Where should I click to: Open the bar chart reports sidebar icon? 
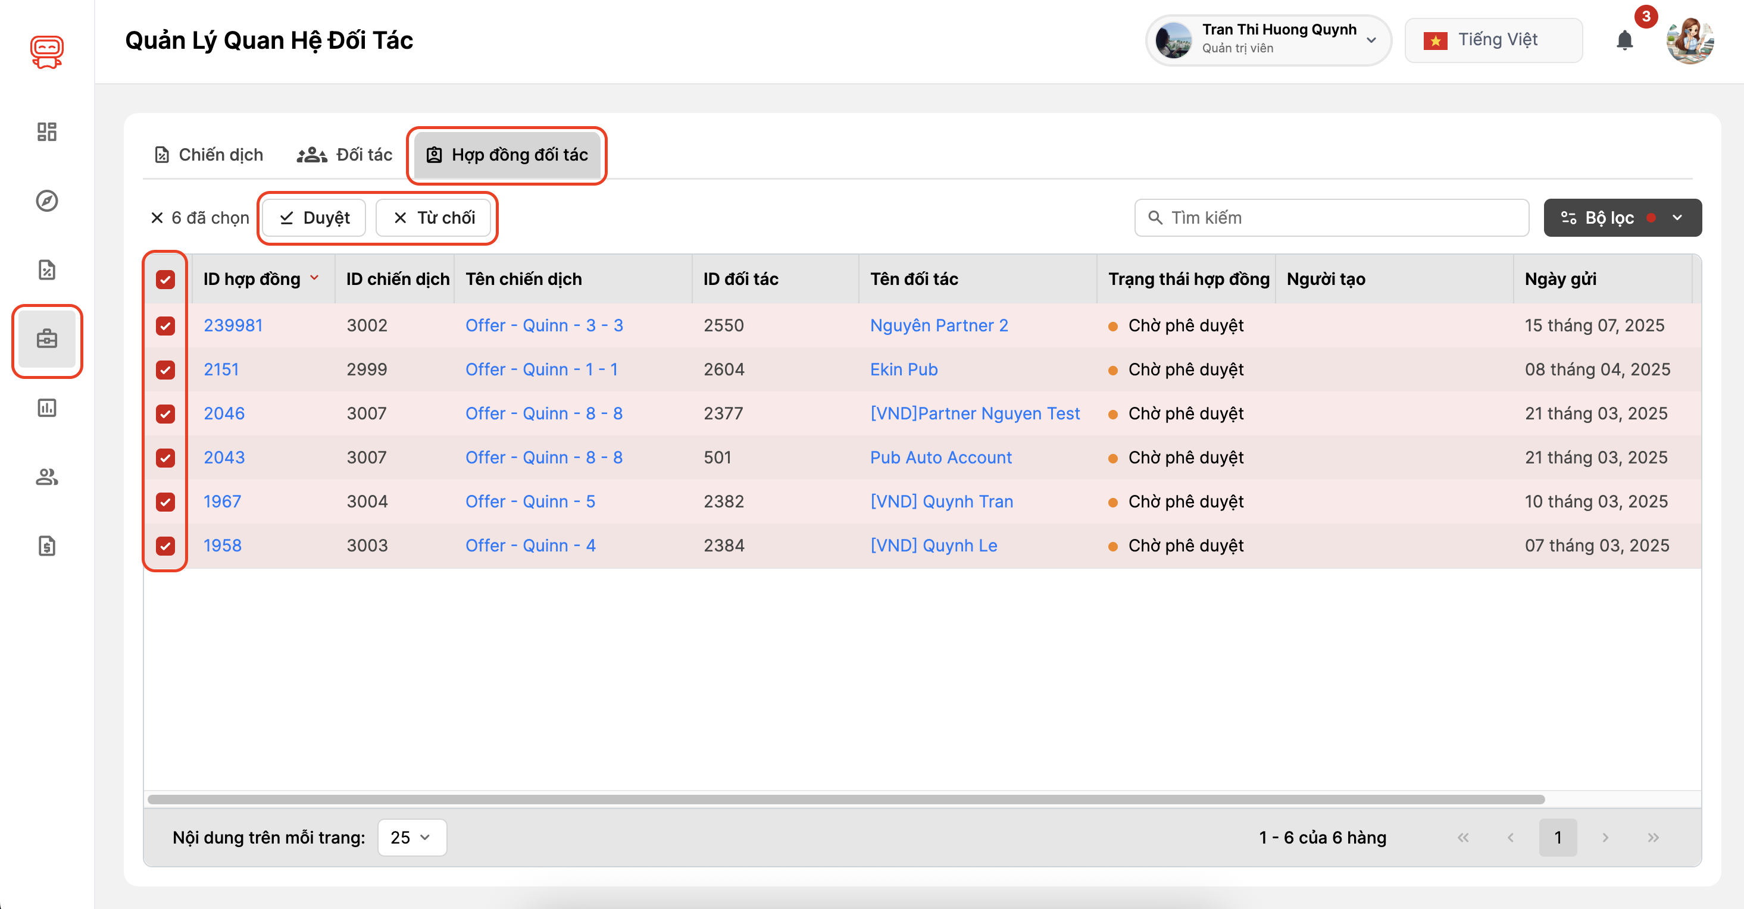(46, 408)
